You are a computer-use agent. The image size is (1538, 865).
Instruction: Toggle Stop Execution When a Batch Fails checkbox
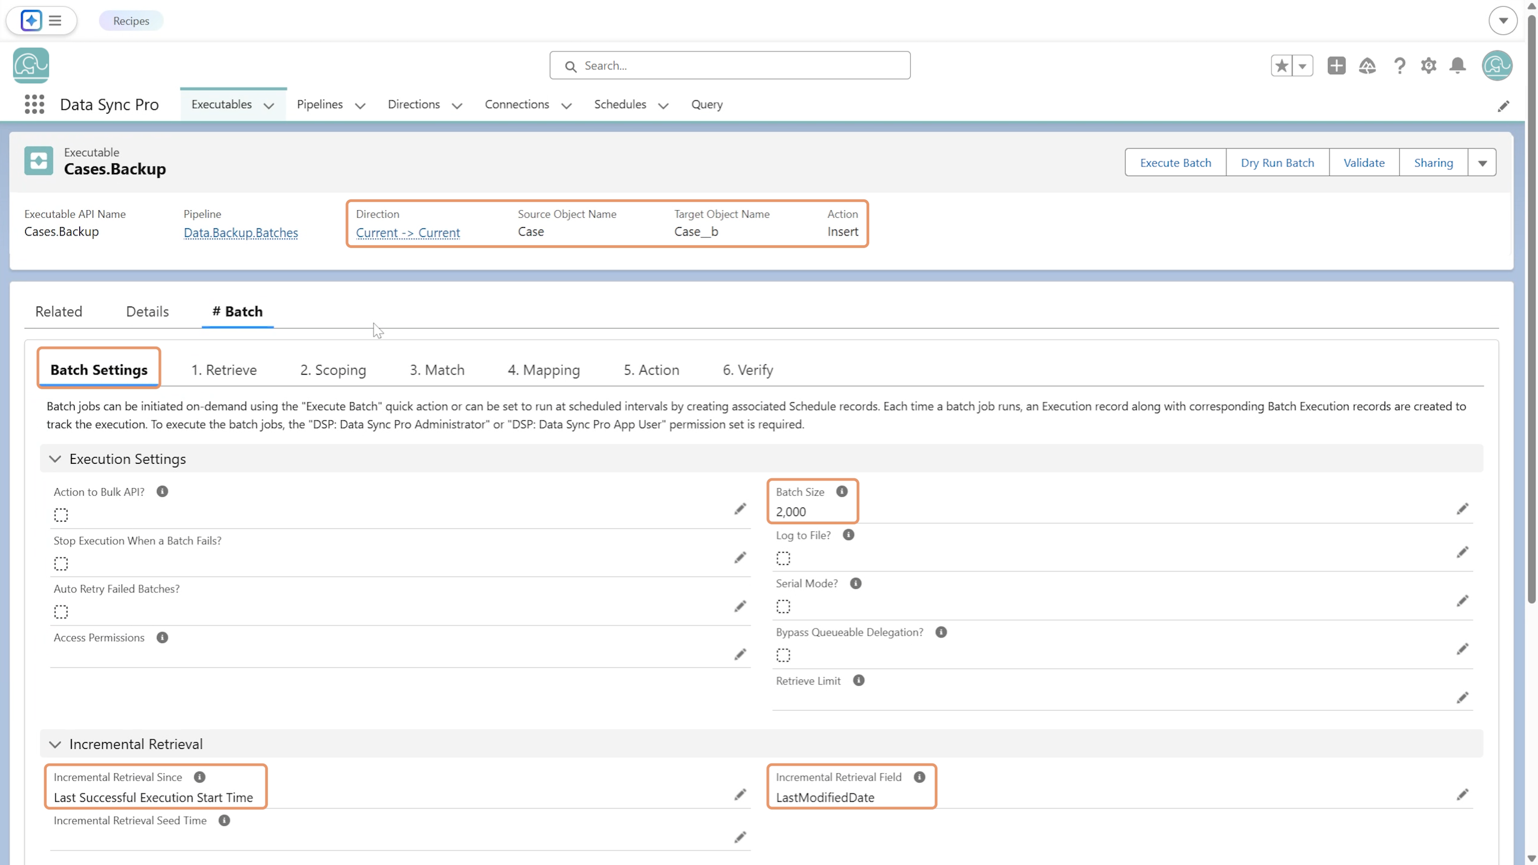click(61, 563)
